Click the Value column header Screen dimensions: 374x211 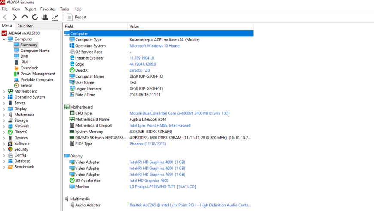190,27
